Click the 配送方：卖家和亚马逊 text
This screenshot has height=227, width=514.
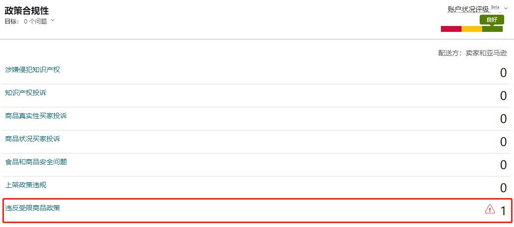pos(472,53)
